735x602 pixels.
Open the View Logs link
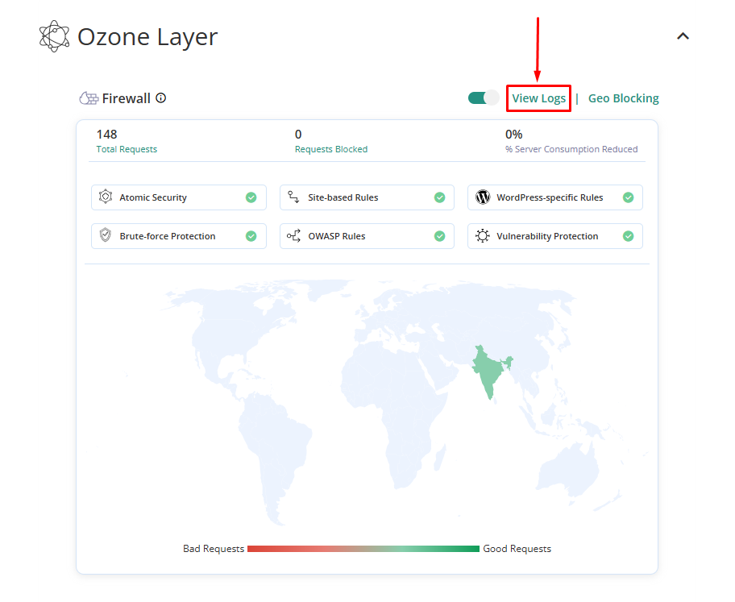538,98
